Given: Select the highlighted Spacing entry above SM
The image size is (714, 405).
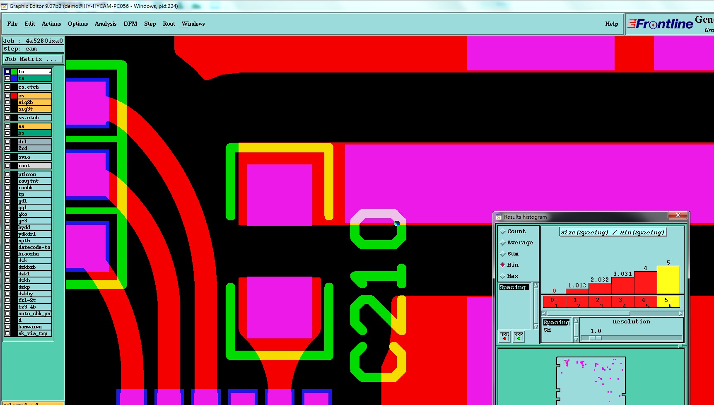Looking at the screenshot, I should [x=556, y=323].
